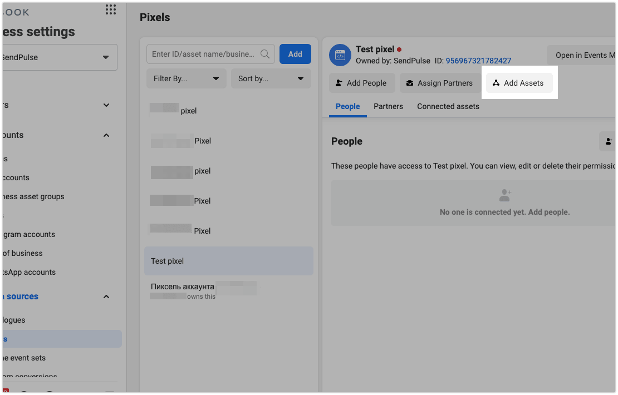The image size is (618, 395).
Task: Open Instagram accounts in sidebar
Action: tap(29, 234)
